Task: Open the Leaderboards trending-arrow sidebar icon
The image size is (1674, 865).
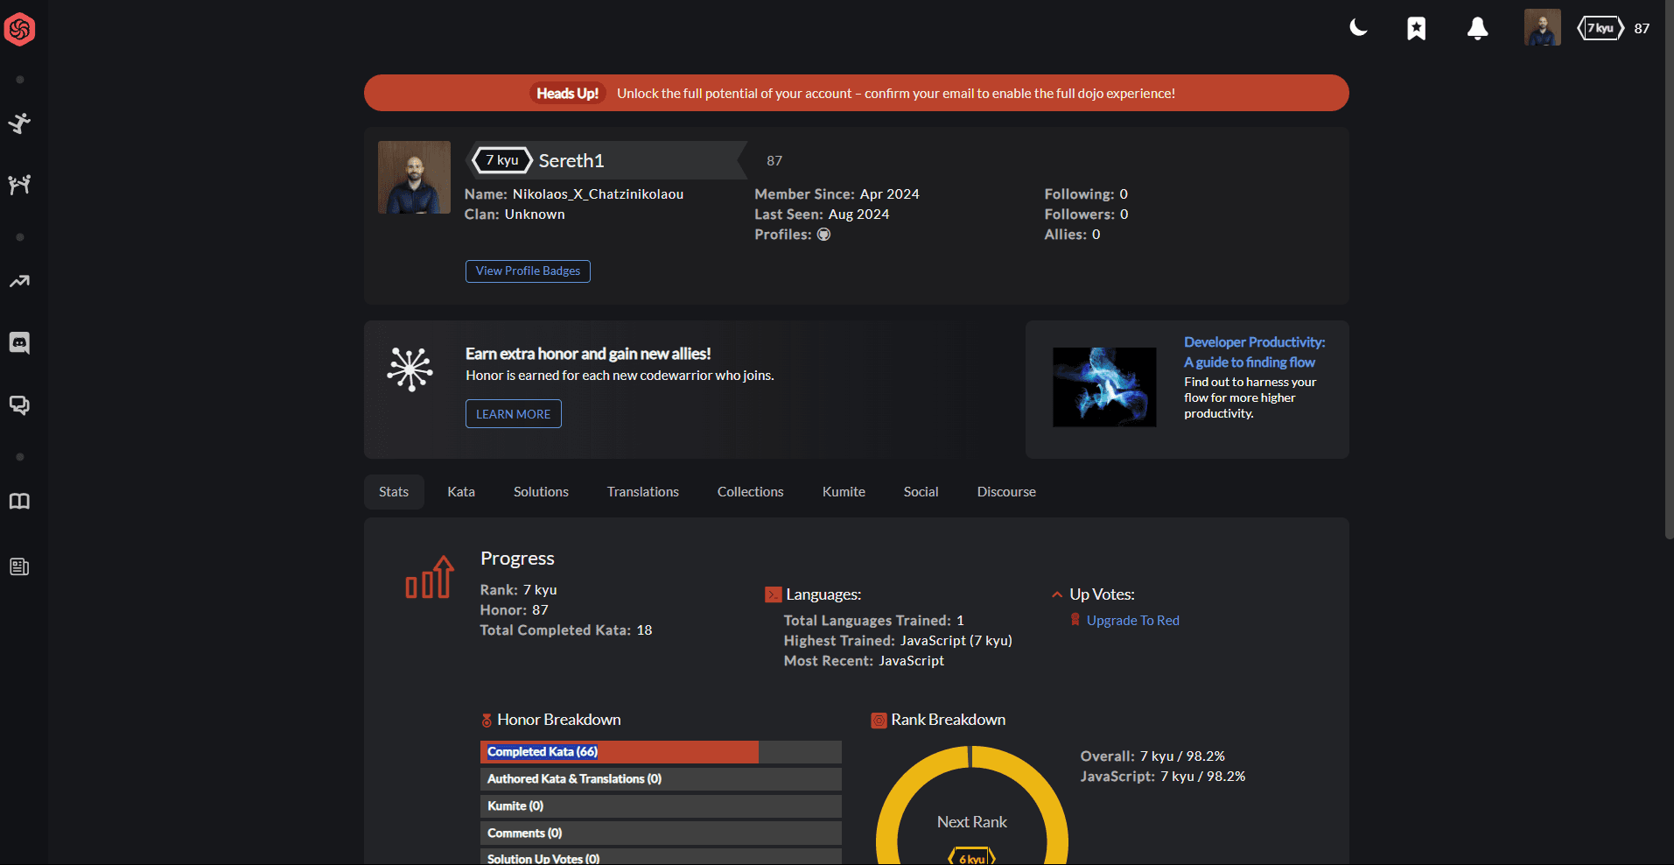Action: click(19, 281)
